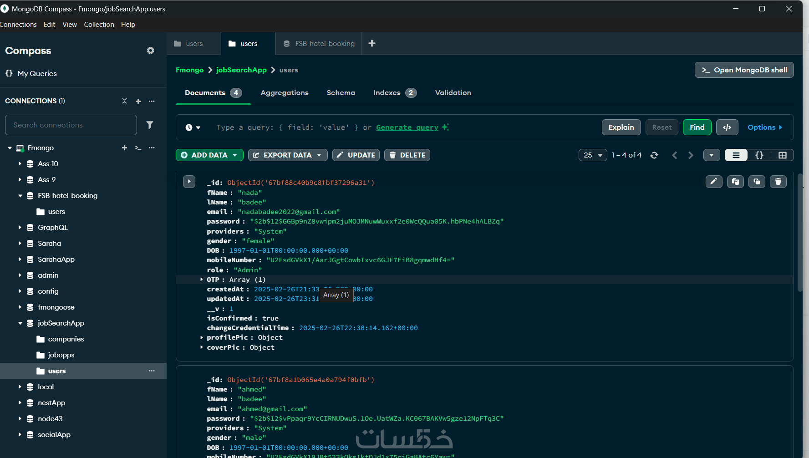Collapse the Fmongo connection tree
Viewport: 809px width, 458px height.
click(10, 148)
